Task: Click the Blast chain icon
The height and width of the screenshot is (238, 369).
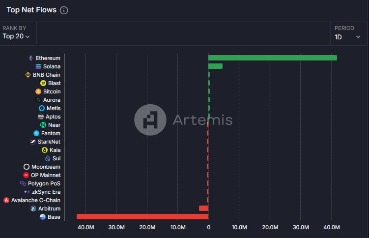Action: click(x=43, y=83)
